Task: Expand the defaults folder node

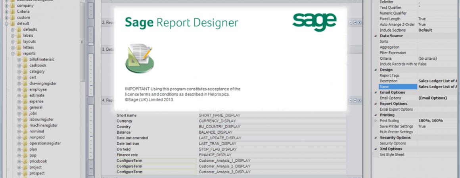Action: [13, 30]
